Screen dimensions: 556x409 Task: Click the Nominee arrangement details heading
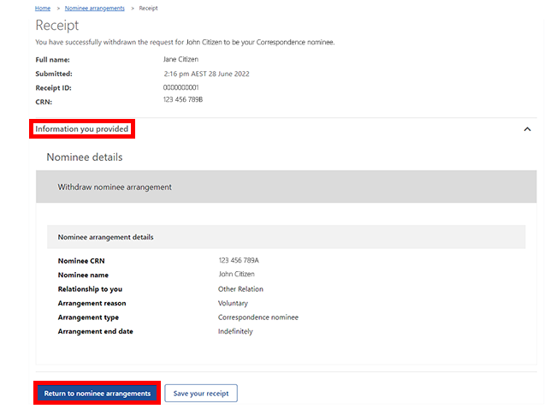tap(105, 237)
